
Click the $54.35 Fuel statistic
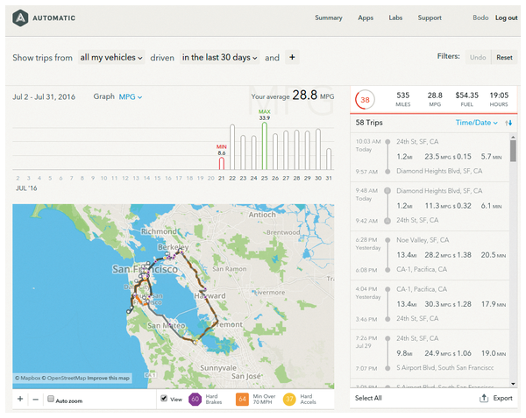[x=466, y=99]
